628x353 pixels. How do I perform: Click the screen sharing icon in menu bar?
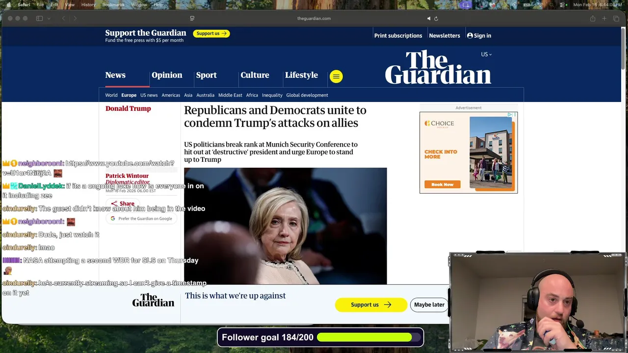tap(466, 5)
